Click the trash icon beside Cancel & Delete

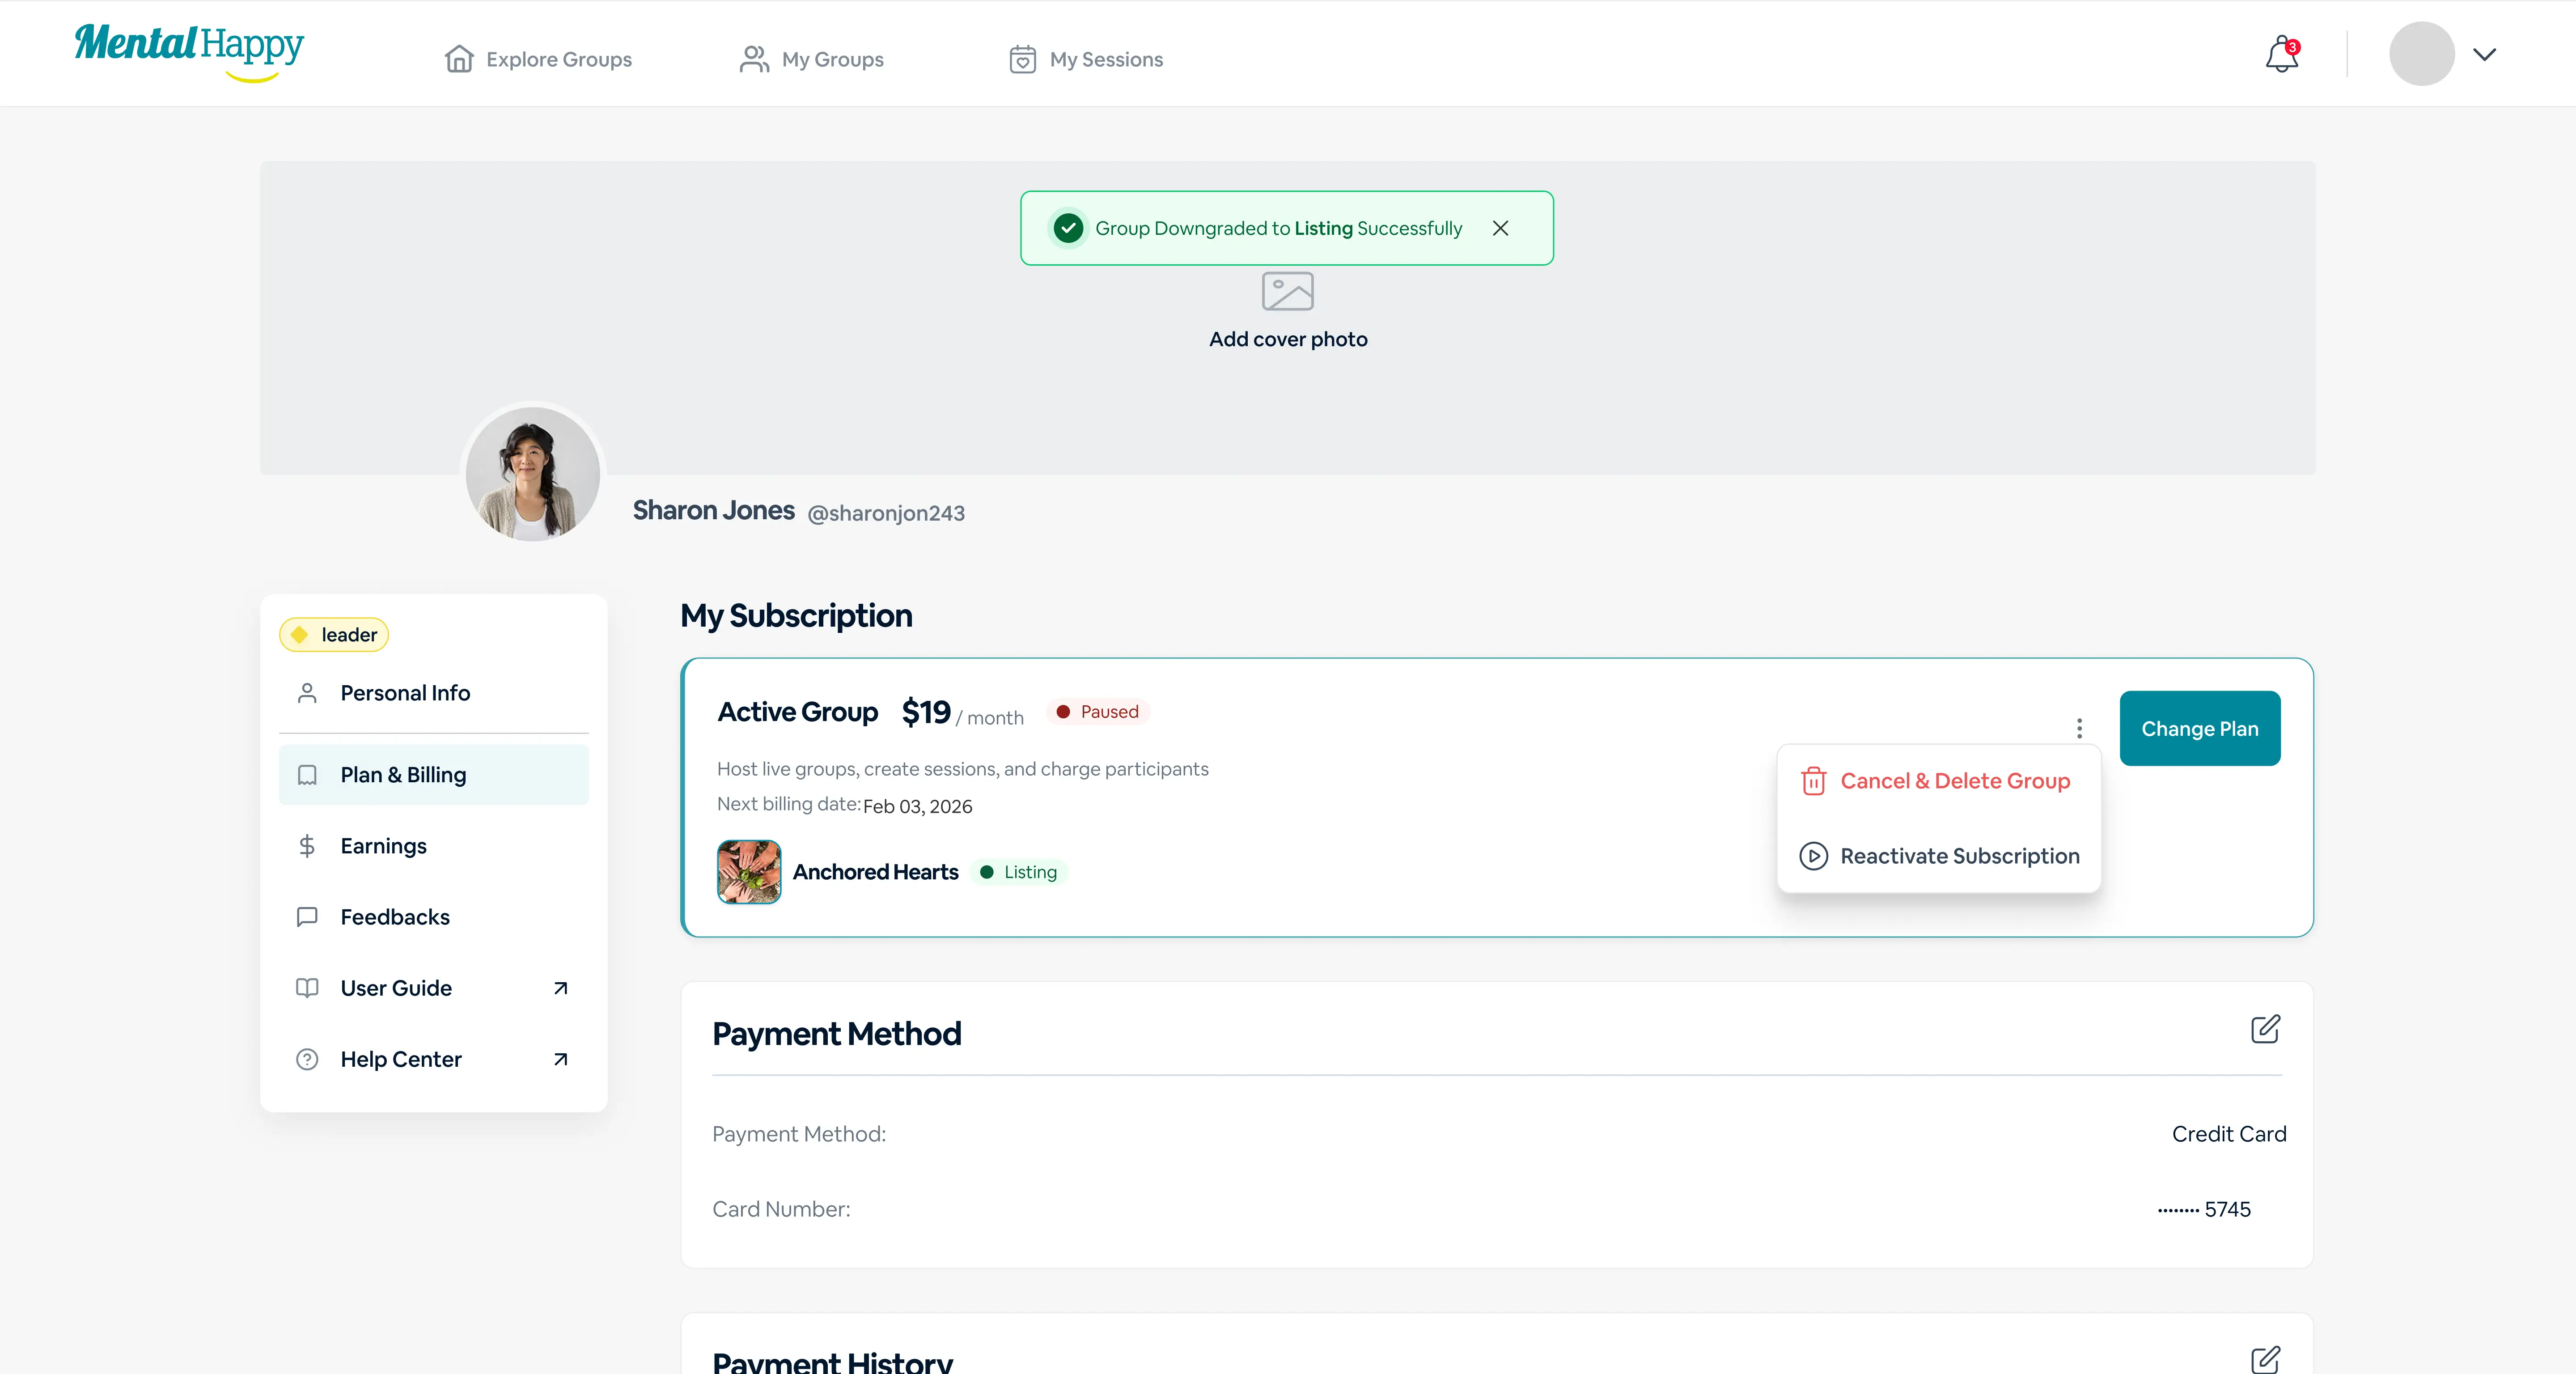pos(1813,781)
